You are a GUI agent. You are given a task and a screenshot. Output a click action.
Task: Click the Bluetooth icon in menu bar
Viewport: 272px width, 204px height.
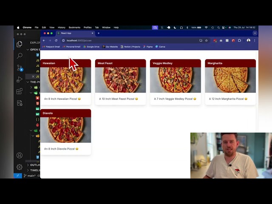[187, 27]
